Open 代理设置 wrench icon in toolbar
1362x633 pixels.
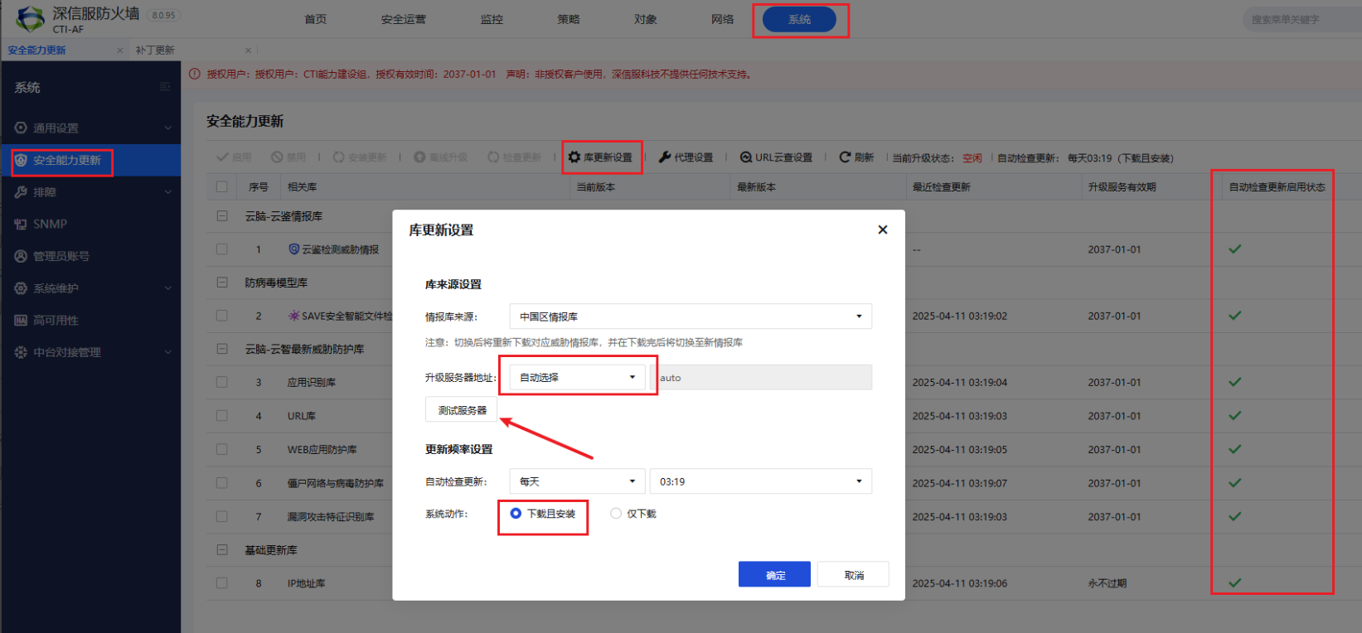coord(665,157)
